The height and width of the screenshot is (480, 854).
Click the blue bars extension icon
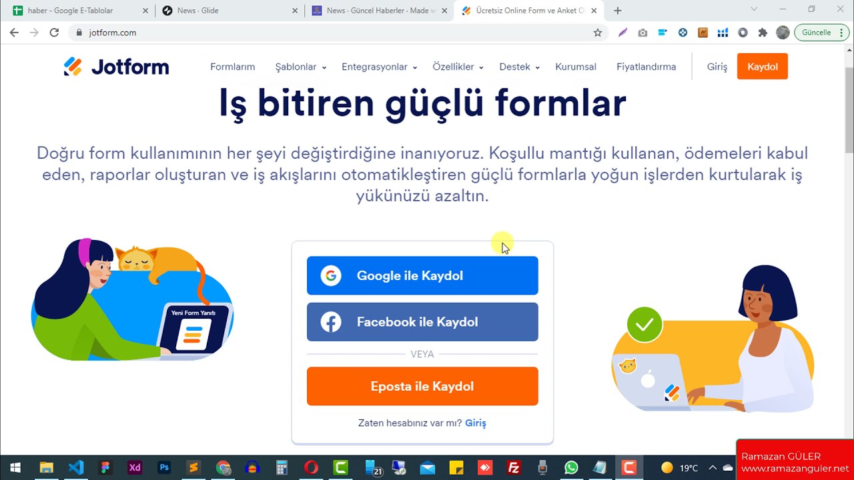663,33
